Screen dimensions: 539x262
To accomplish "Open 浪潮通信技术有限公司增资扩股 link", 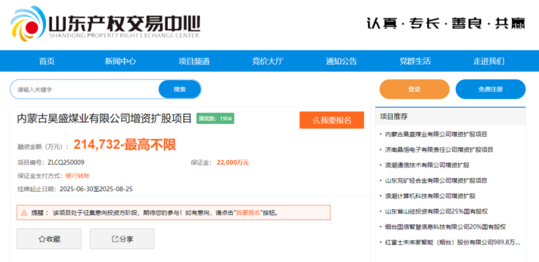I will [427, 165].
